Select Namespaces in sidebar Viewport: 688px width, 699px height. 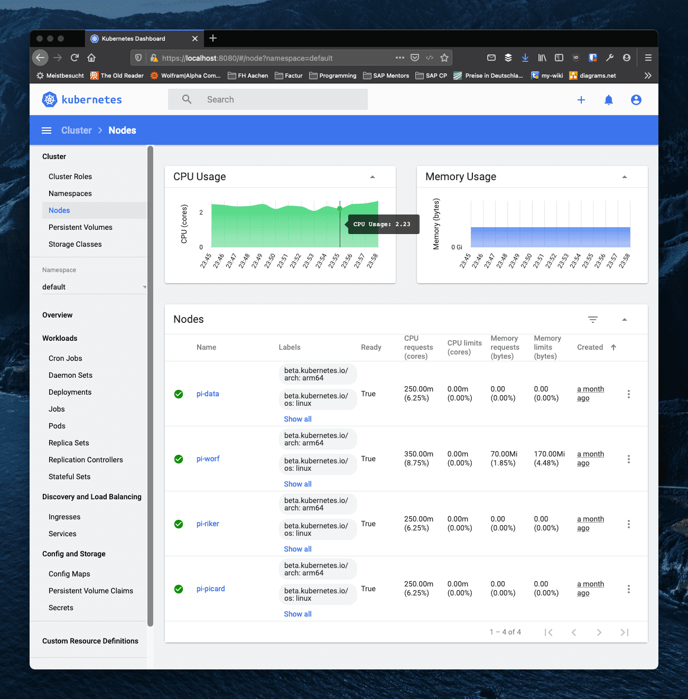70,193
